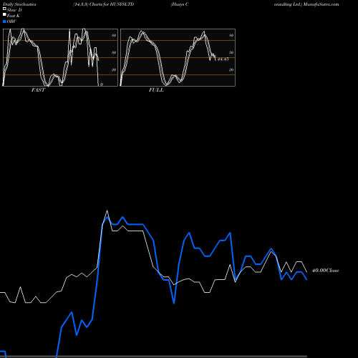Click the 'FULL' label under the right chart

pyautogui.click(x=156, y=90)
